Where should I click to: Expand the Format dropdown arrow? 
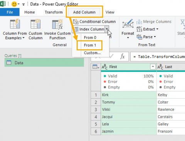tap(128, 38)
